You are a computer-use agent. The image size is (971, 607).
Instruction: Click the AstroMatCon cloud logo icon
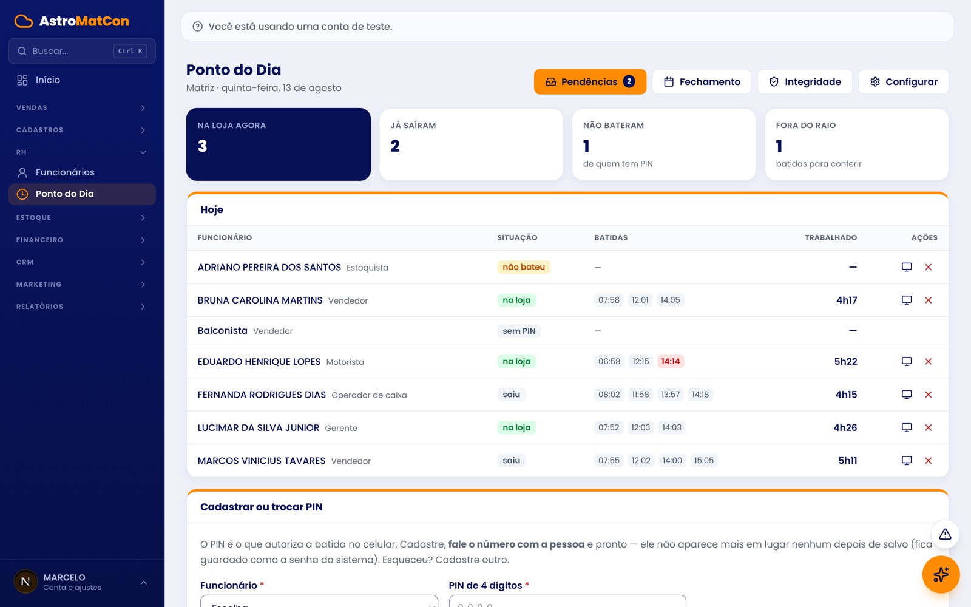pos(24,21)
